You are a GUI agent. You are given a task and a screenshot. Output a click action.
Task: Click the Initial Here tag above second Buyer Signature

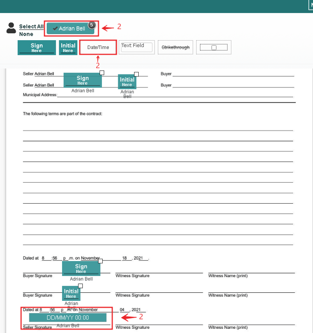tap(71, 293)
